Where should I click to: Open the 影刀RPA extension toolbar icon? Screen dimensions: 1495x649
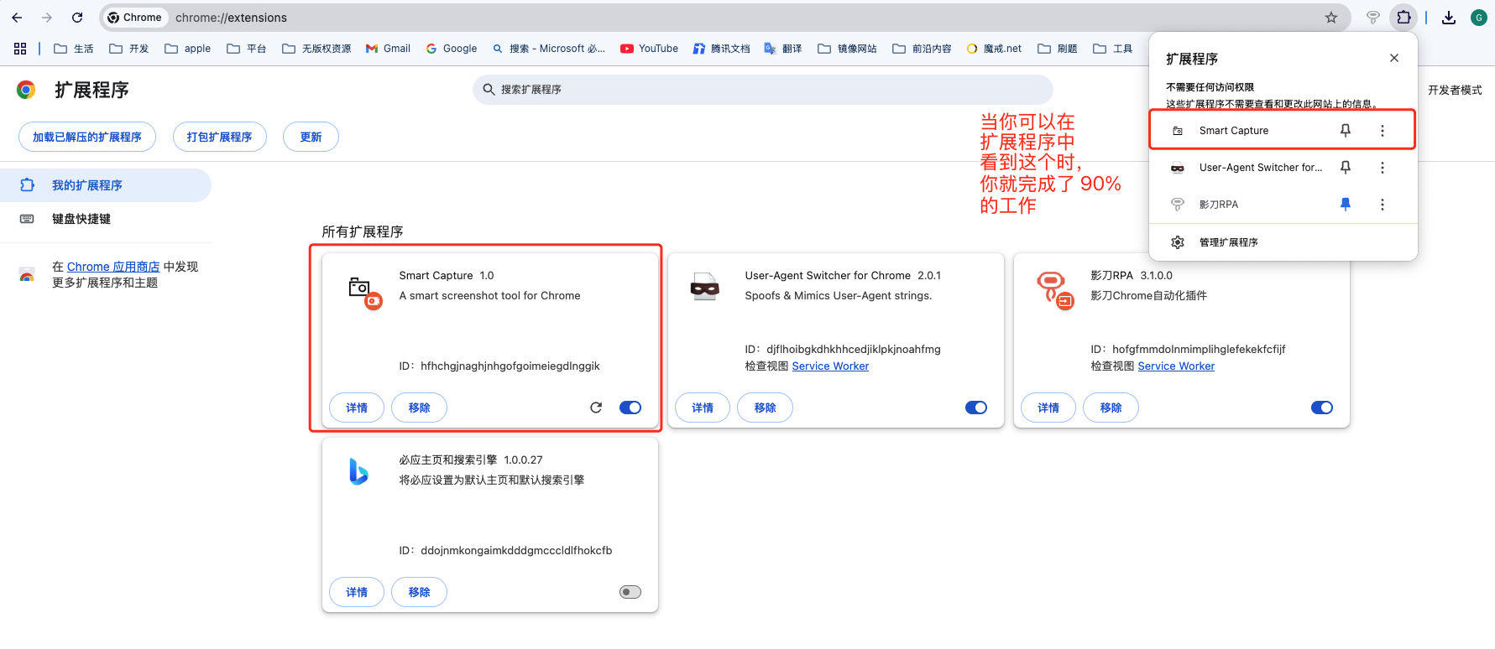pos(1373,18)
